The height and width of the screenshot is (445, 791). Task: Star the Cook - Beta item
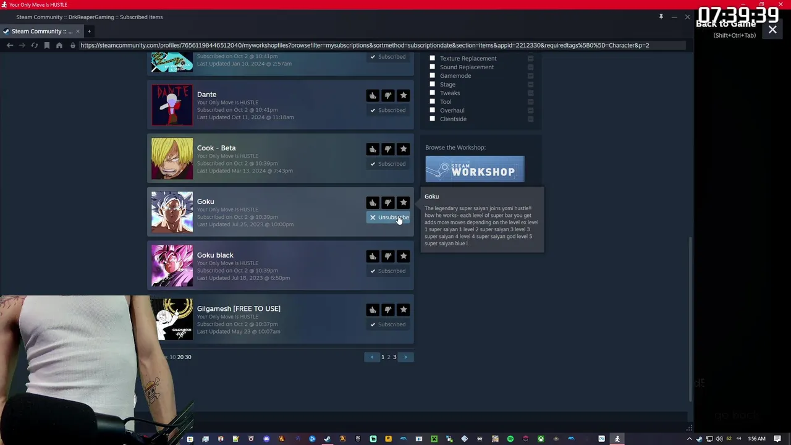(x=404, y=149)
